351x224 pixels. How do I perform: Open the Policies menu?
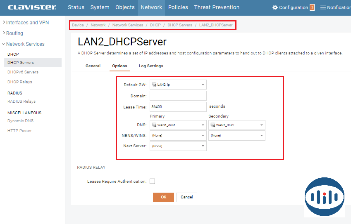coord(178,7)
